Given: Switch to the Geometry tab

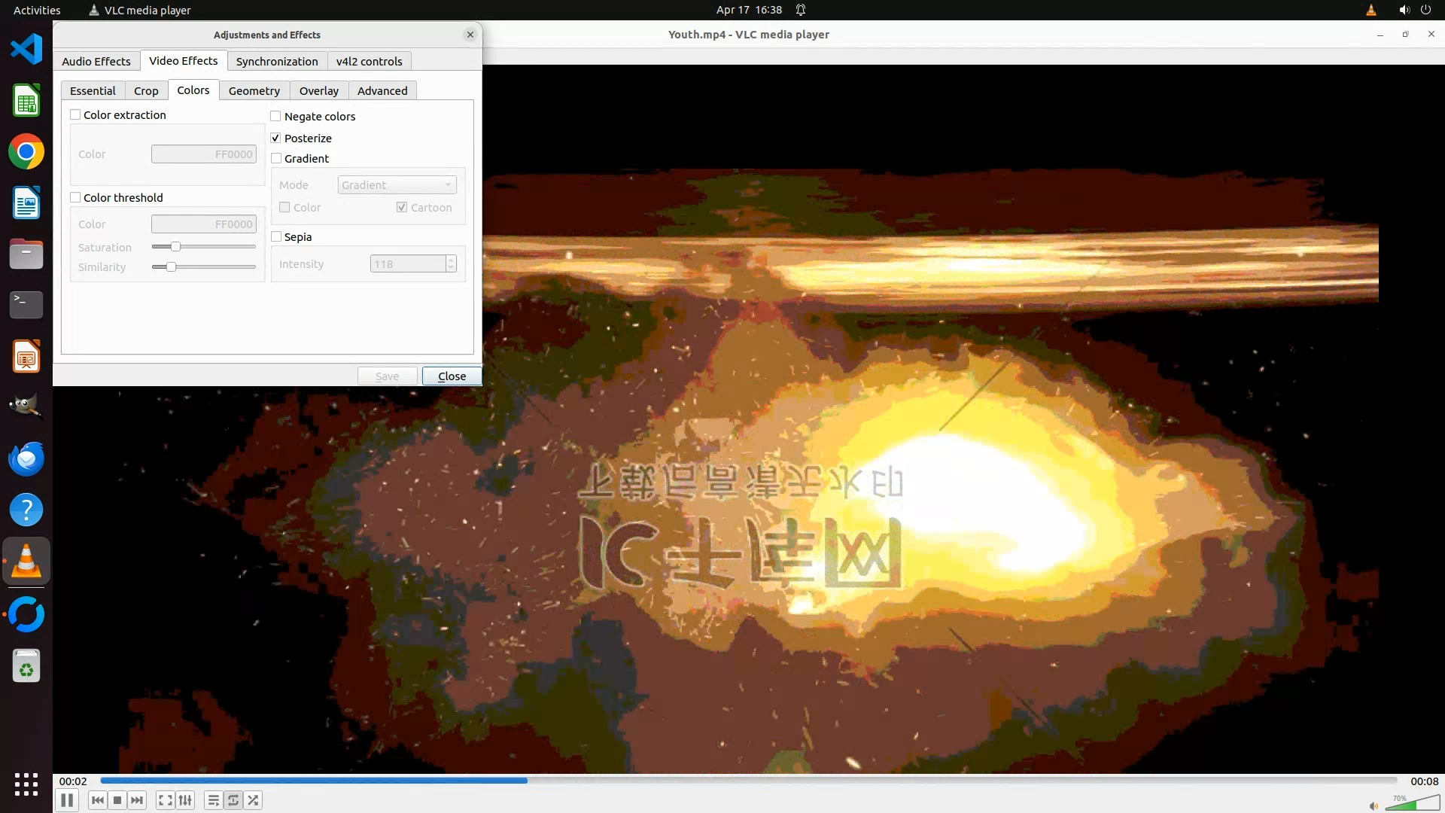Looking at the screenshot, I should tap(254, 90).
